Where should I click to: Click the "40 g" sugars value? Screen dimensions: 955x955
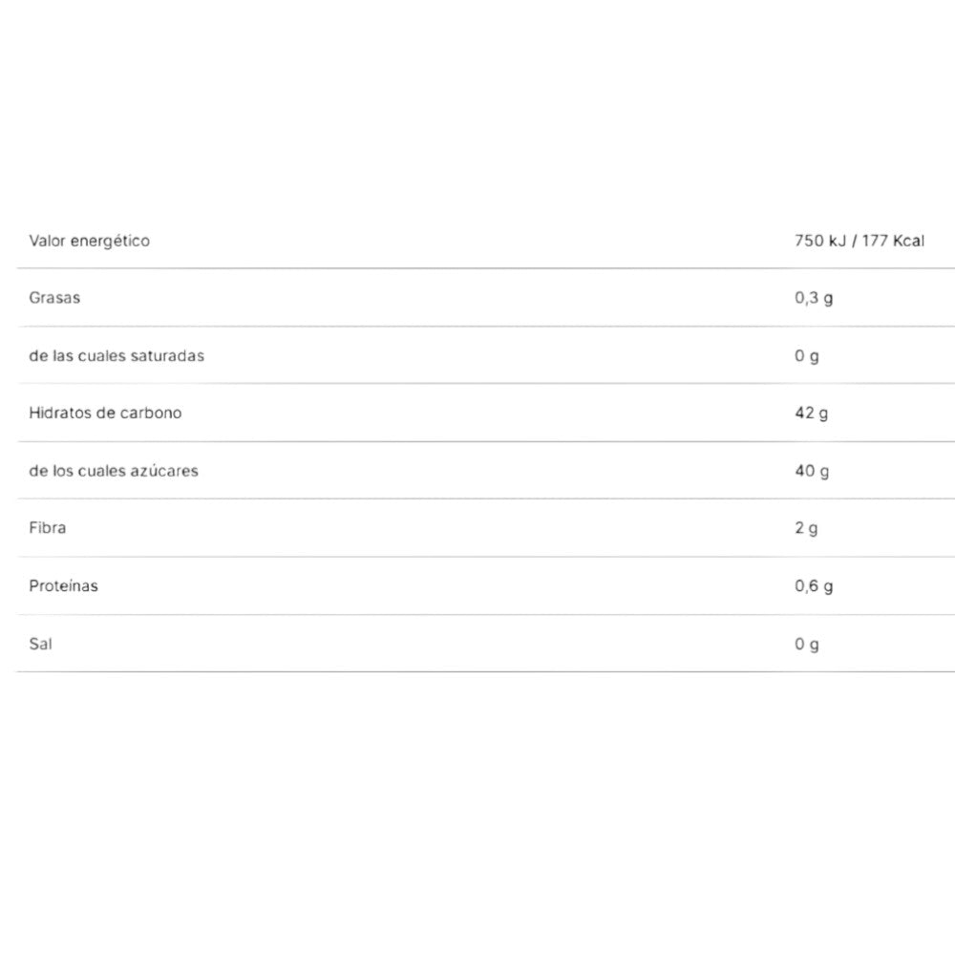(x=812, y=471)
